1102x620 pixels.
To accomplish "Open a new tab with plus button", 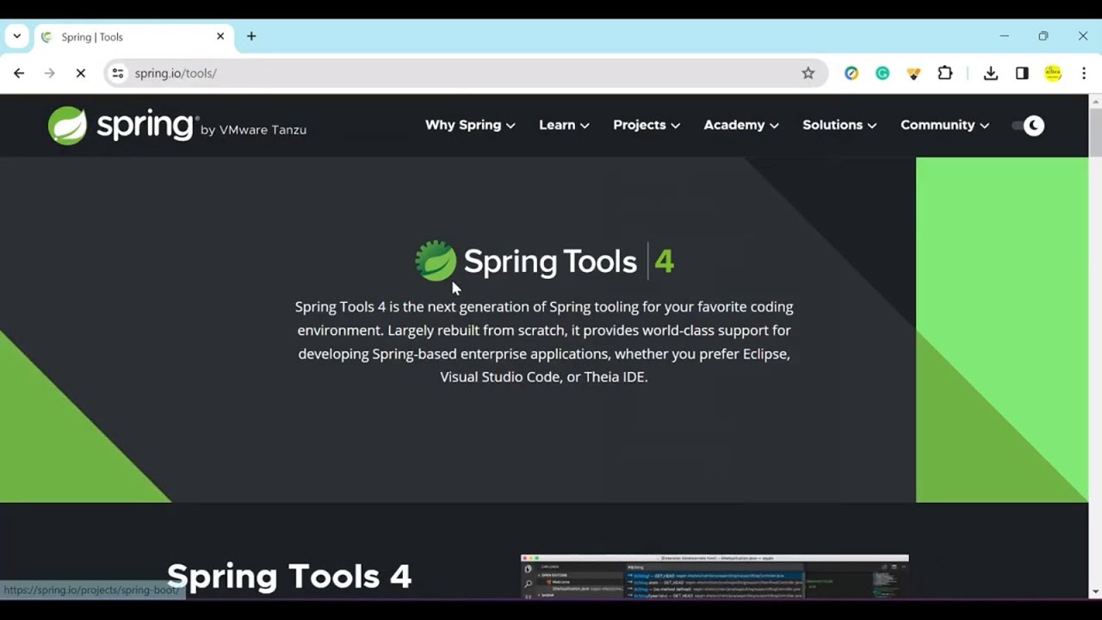I will [x=251, y=36].
